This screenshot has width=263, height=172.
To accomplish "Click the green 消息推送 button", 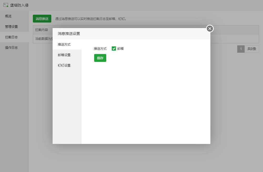I will pyautogui.click(x=42, y=19).
